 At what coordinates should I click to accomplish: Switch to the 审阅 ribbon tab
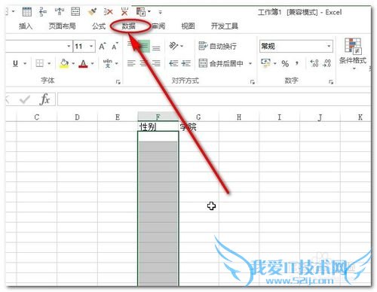(158, 26)
